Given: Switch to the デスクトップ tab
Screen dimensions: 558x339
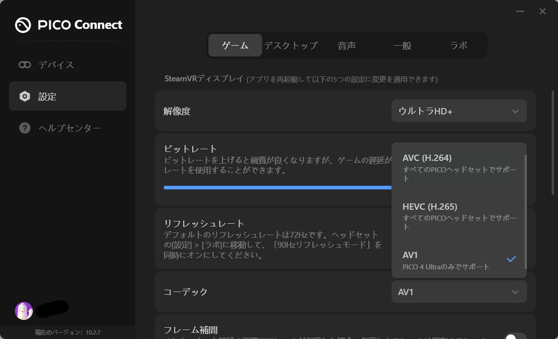Looking at the screenshot, I should (x=291, y=45).
